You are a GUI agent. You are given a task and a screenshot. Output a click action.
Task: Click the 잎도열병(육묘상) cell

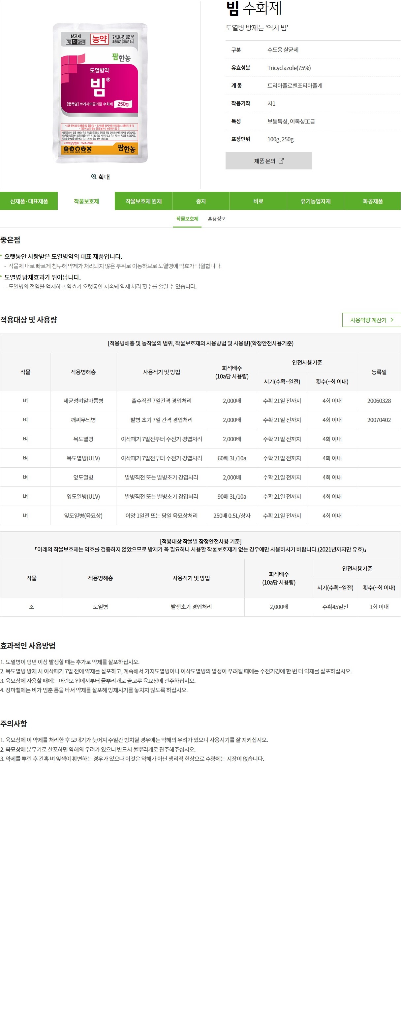(x=83, y=516)
